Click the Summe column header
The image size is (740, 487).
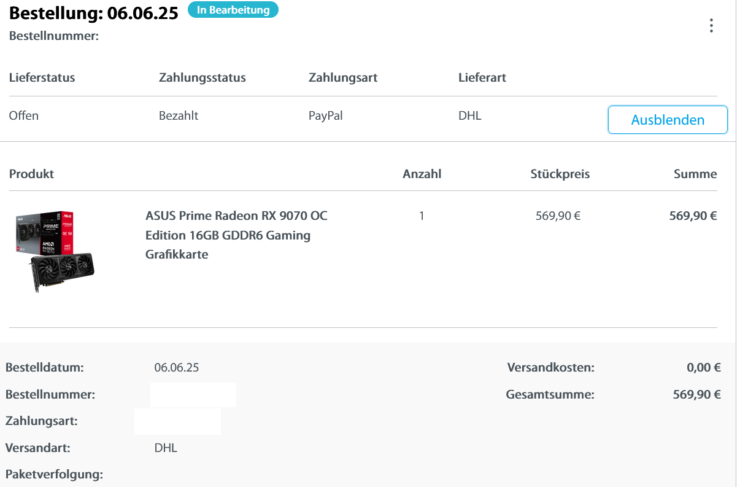pyautogui.click(x=695, y=174)
